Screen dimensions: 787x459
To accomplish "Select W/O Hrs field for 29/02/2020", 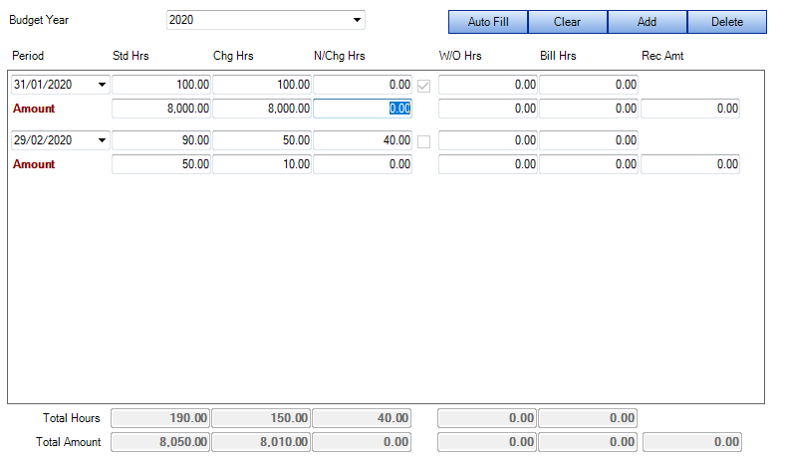I will click(488, 140).
